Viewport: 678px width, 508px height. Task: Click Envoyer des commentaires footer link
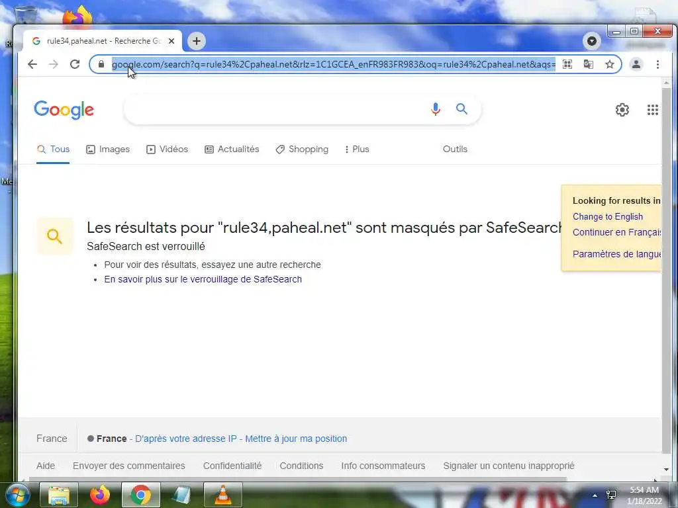[129, 466]
